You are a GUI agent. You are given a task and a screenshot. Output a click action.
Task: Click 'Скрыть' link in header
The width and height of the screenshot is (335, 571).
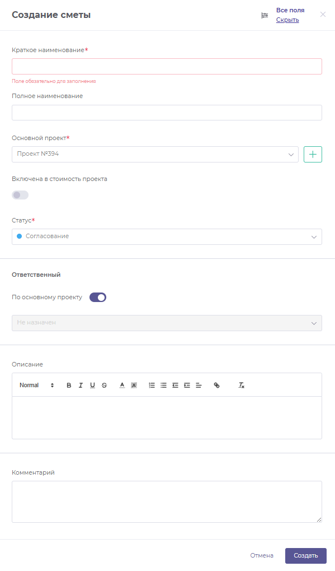[287, 20]
